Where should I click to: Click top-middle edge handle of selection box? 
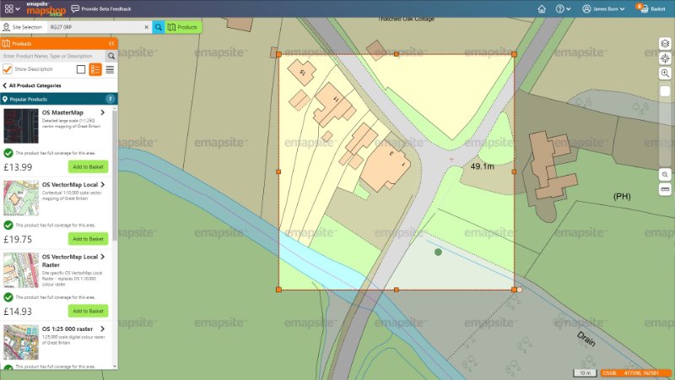coord(397,54)
